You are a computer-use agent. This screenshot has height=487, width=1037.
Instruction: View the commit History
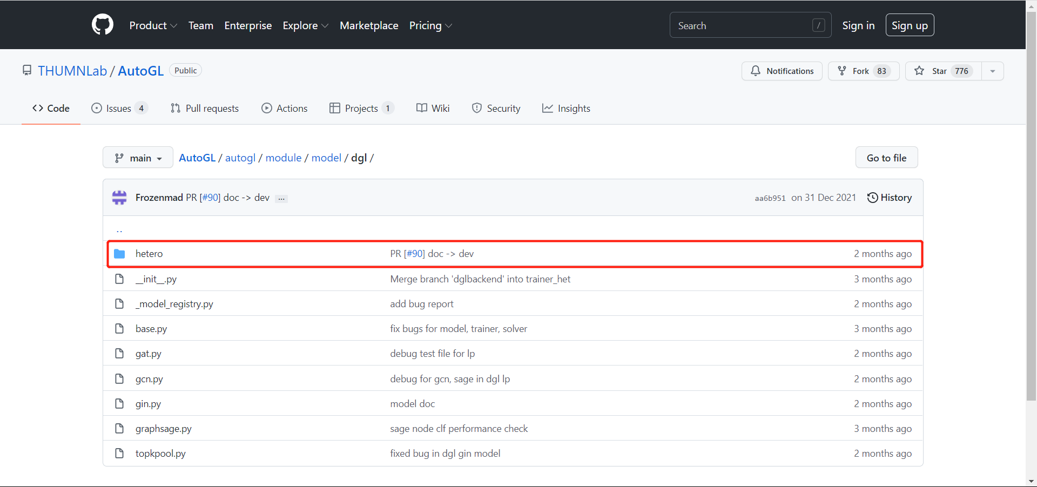coord(890,198)
